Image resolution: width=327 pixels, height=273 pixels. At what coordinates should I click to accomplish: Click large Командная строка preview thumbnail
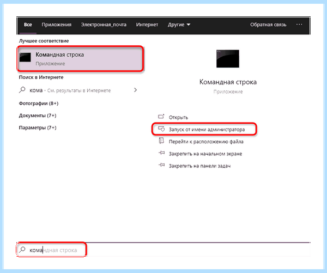pyautogui.click(x=228, y=59)
